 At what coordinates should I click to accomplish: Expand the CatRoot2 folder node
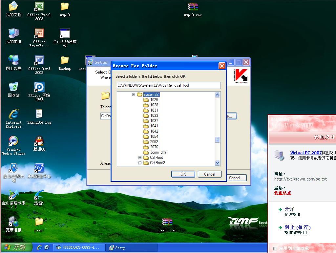click(140, 163)
